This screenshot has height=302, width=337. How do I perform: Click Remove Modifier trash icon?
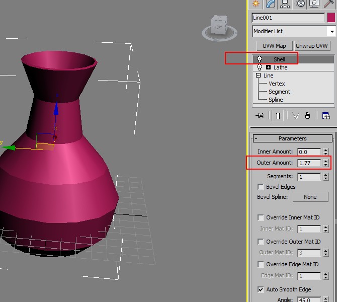(x=307, y=116)
